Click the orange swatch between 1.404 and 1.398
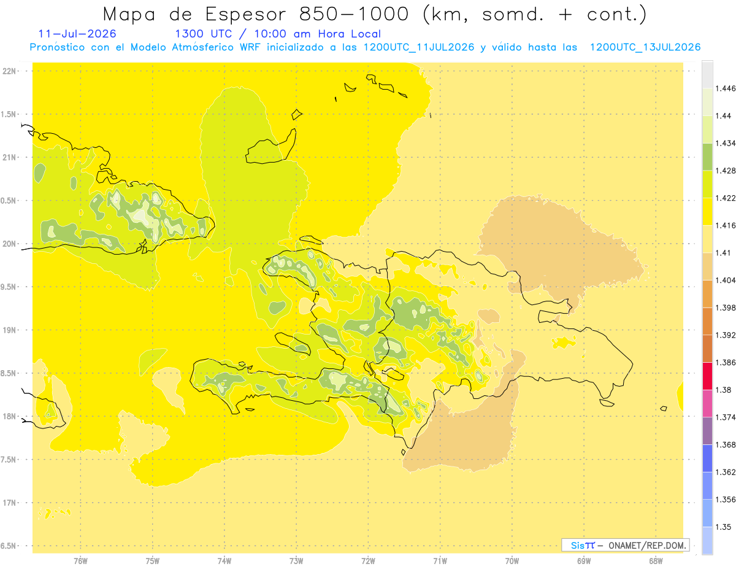The width and height of the screenshot is (736, 569). pos(707,294)
